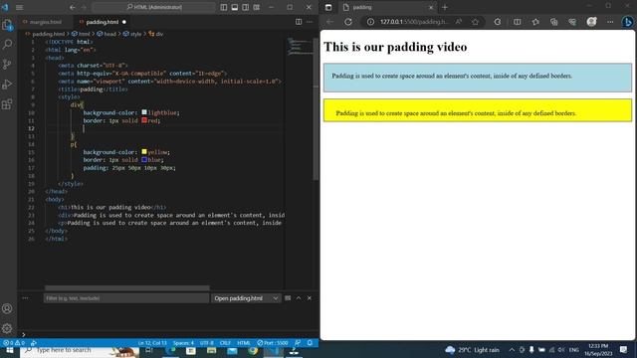This screenshot has width=637, height=358.
Task: Toggle the primary side bar layout icon
Action: (x=223, y=7)
